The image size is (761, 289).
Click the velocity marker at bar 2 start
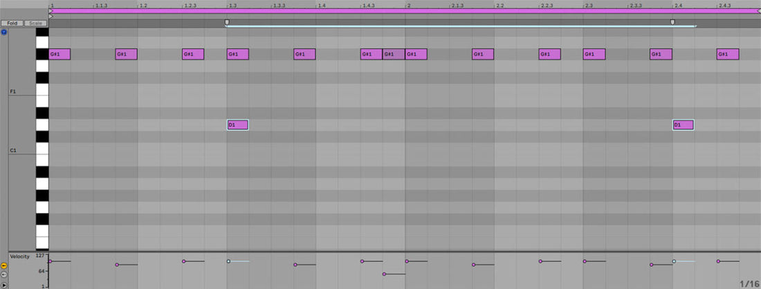pos(407,261)
